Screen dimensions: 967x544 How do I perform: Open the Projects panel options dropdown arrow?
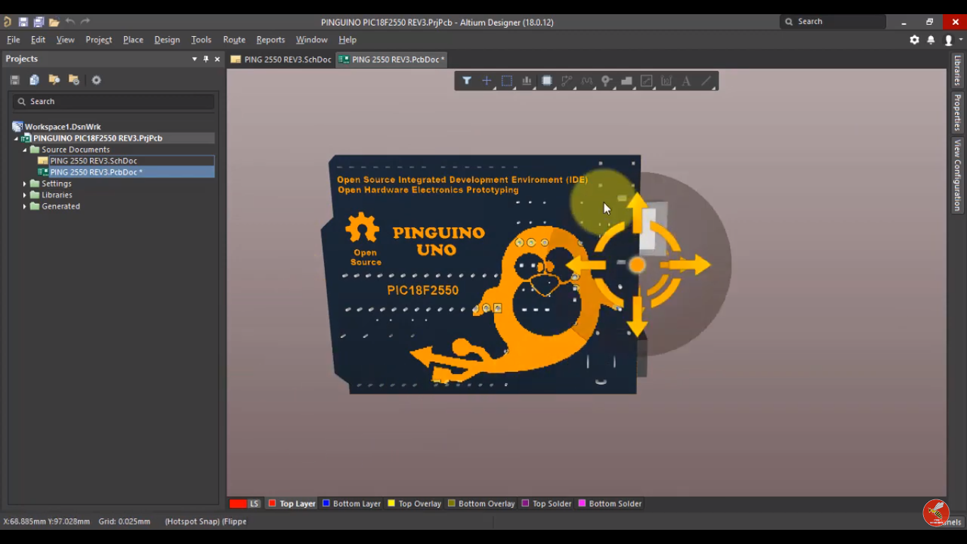pos(195,59)
